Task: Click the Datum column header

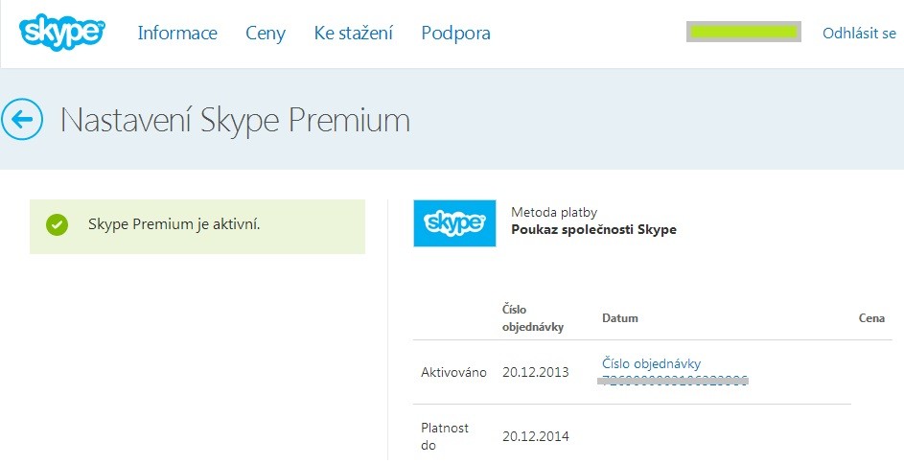Action: [x=620, y=318]
